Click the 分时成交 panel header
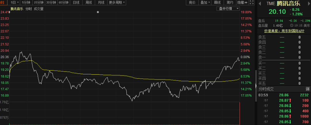Screen dimensions: 311x125 (266, 89)
